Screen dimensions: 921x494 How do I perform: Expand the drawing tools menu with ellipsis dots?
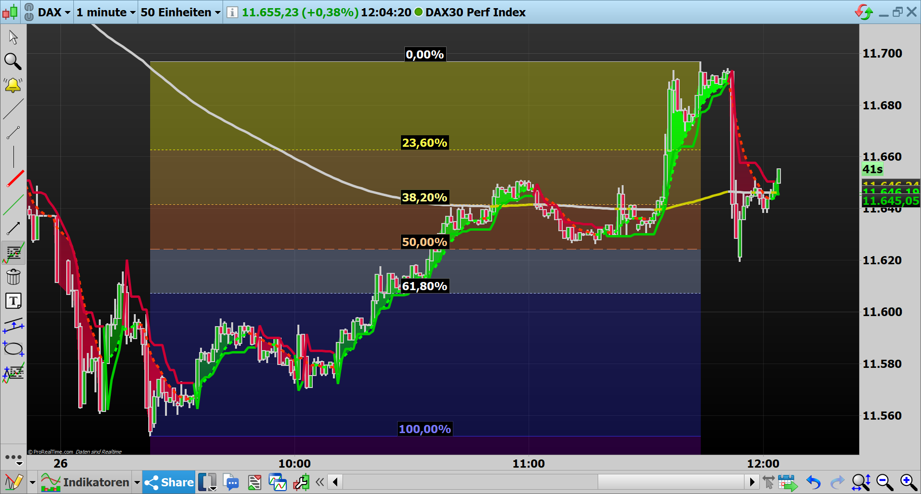tap(13, 458)
